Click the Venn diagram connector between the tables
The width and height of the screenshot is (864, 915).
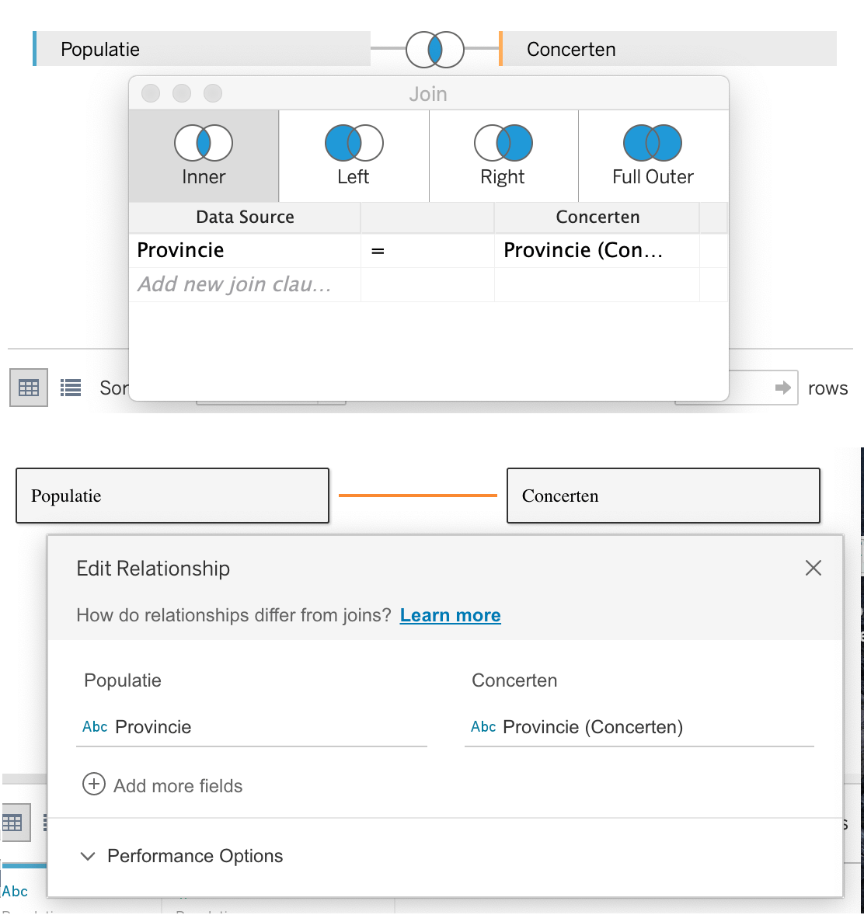[434, 49]
